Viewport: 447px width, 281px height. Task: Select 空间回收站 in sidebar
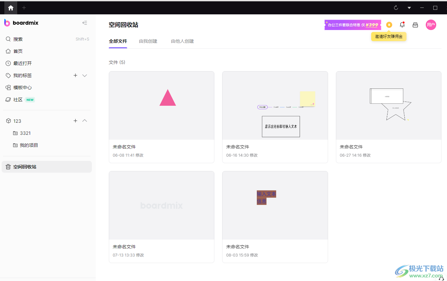coord(47,167)
